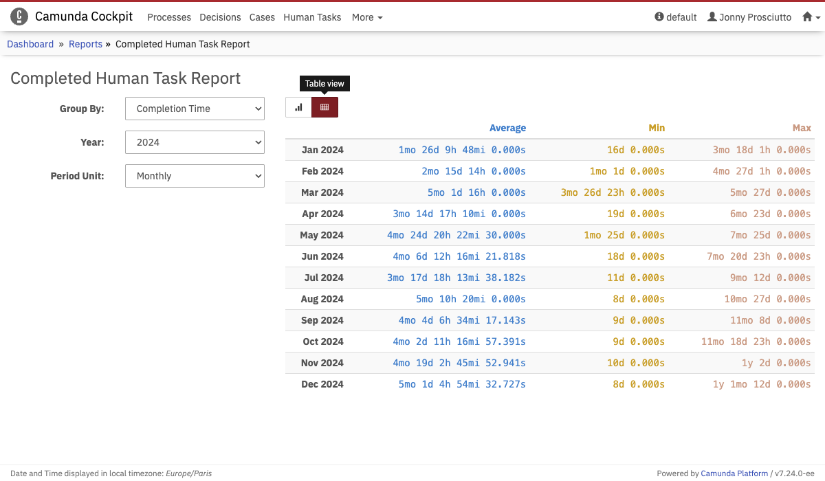Click the default engine info icon
This screenshot has width=825, height=481.
(x=659, y=17)
